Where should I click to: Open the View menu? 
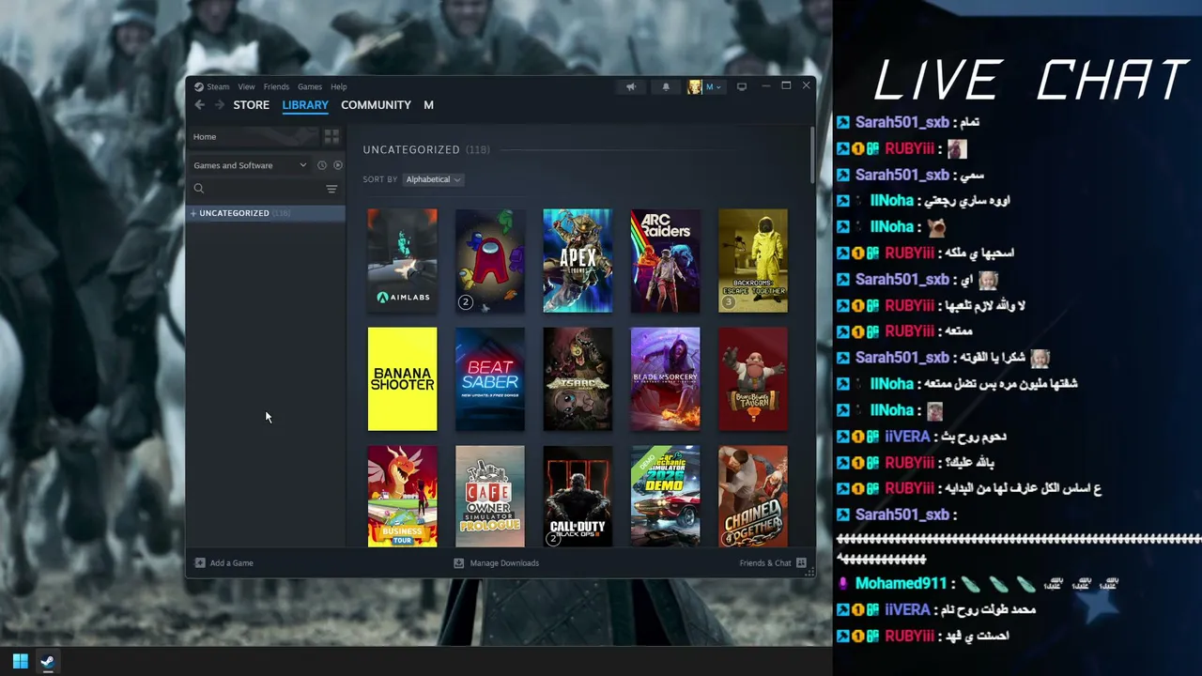coord(246,86)
